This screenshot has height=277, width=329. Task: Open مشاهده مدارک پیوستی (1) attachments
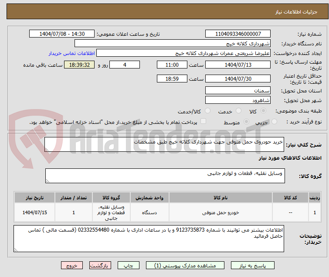tap(185, 266)
